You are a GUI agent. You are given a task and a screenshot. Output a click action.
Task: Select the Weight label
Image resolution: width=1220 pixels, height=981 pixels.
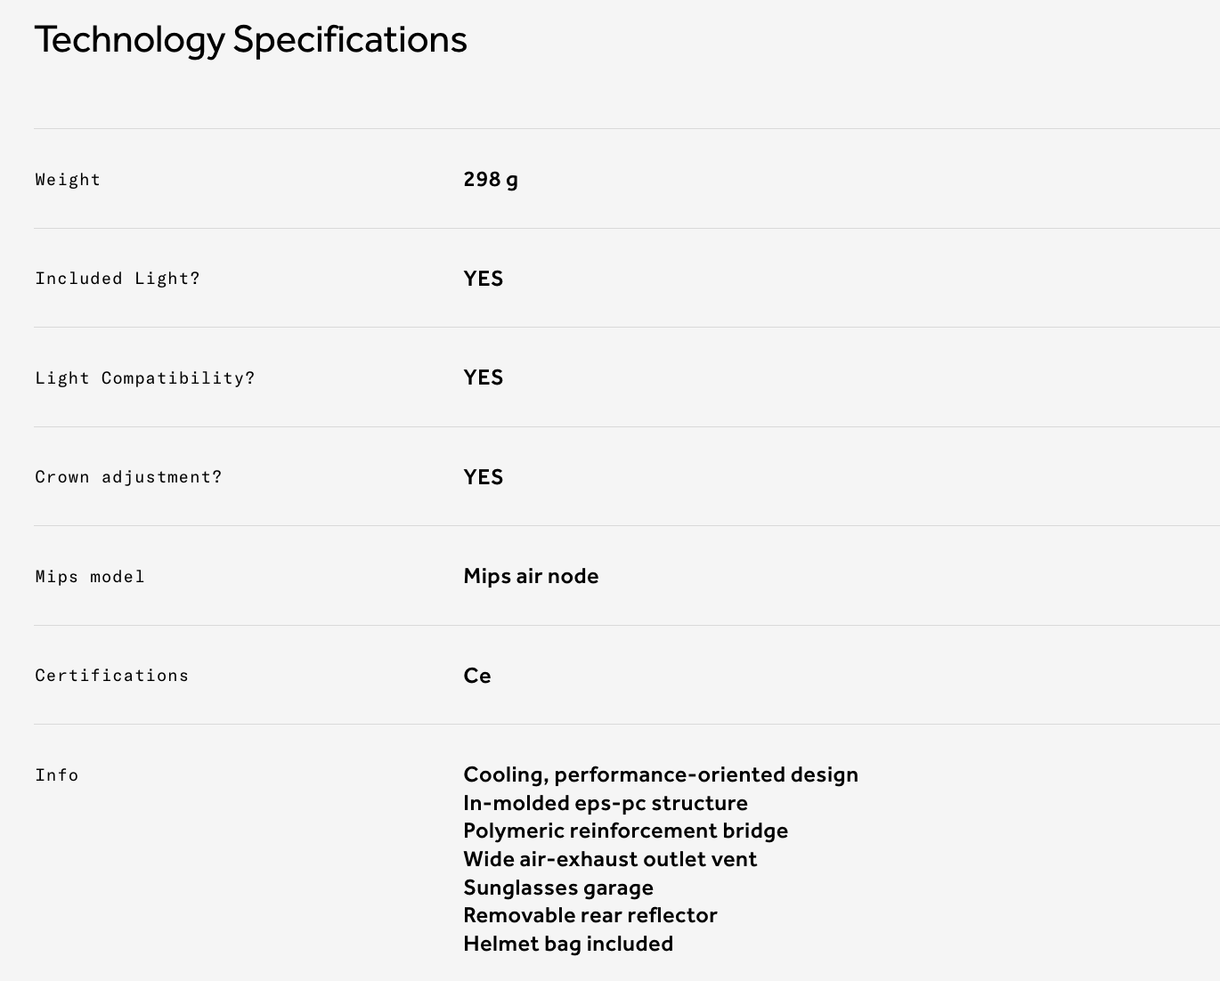click(68, 180)
